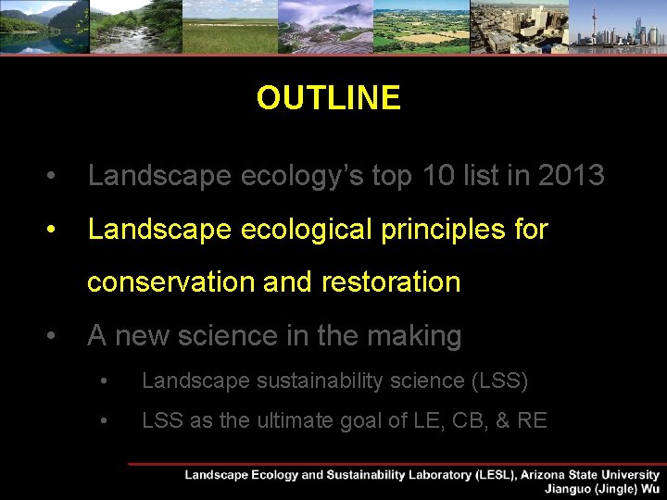Open the aerial farmland banner photo
The width and height of the screenshot is (667, 500).
coord(422,27)
